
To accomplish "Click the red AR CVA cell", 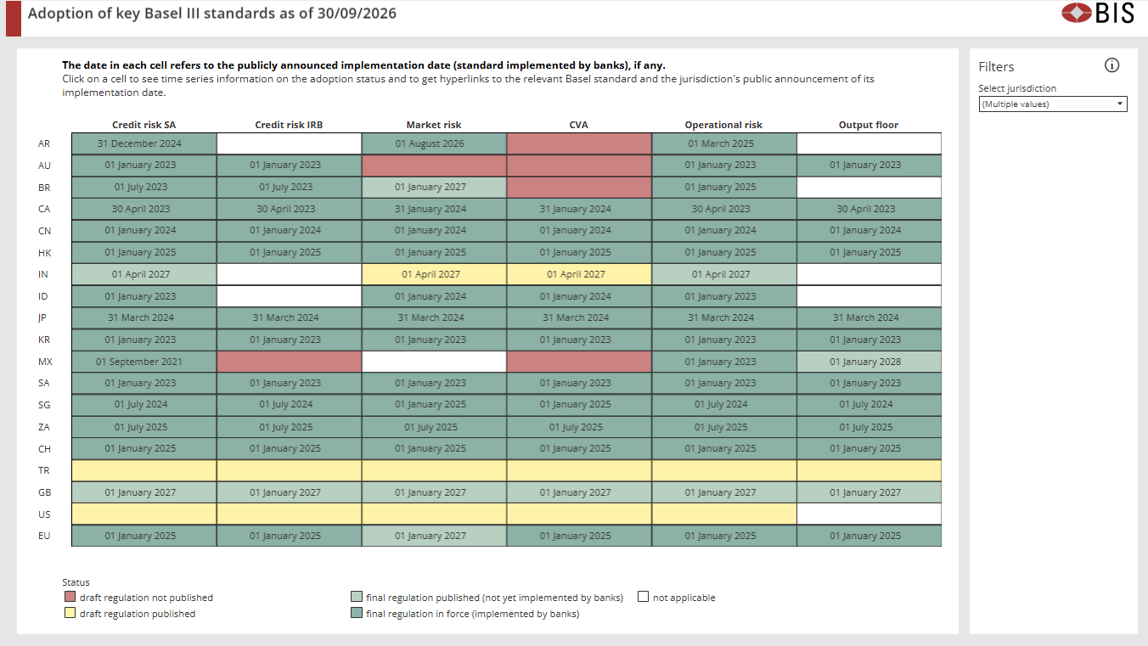I will coord(579,143).
